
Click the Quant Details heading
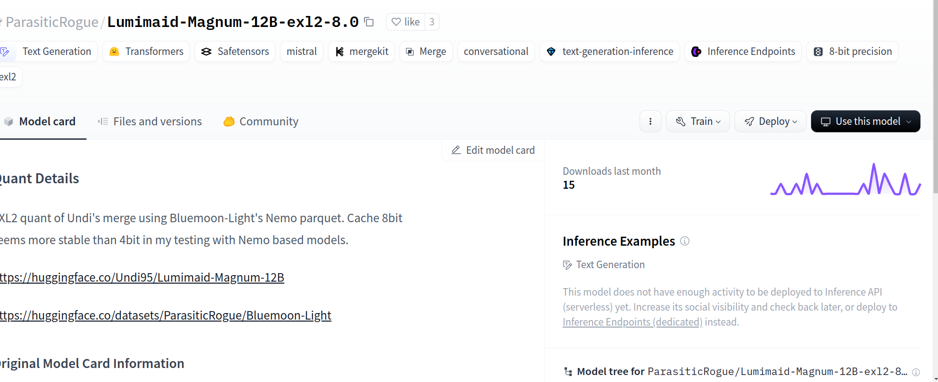(39, 178)
